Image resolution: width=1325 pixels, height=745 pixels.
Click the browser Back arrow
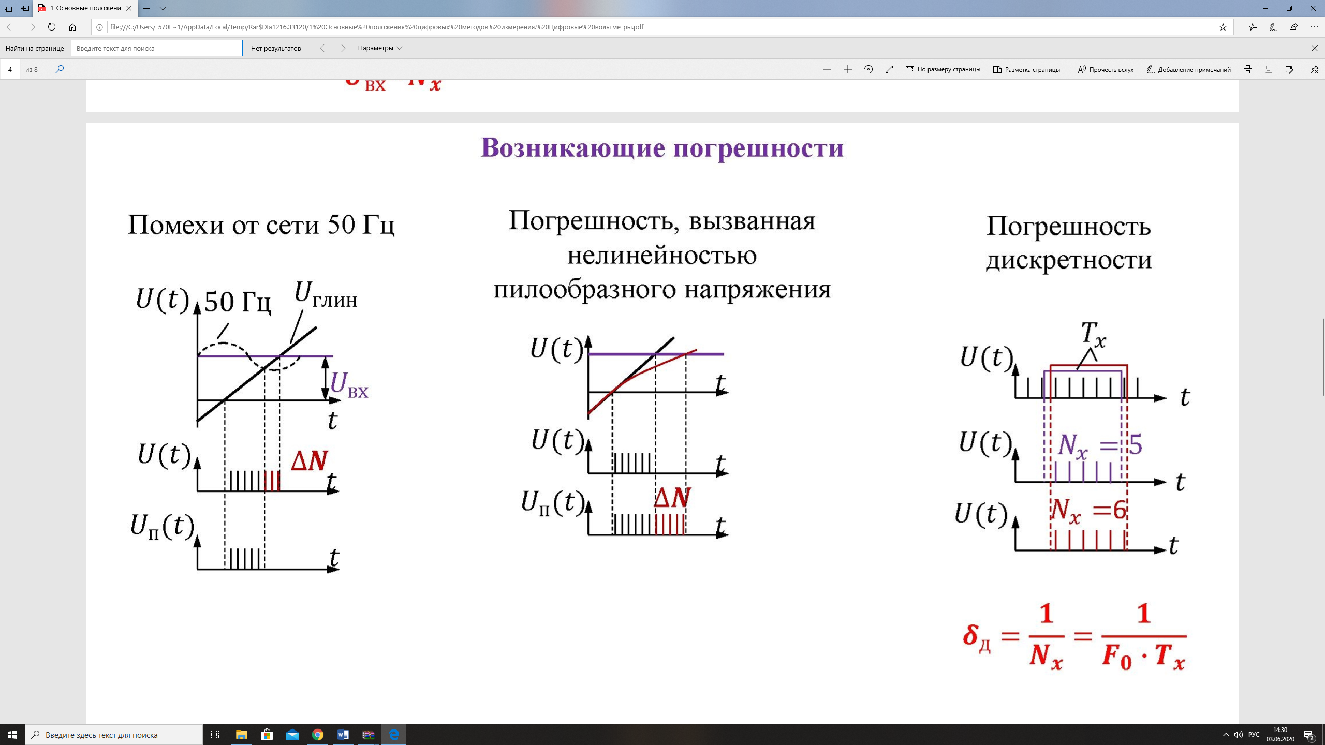tap(10, 27)
